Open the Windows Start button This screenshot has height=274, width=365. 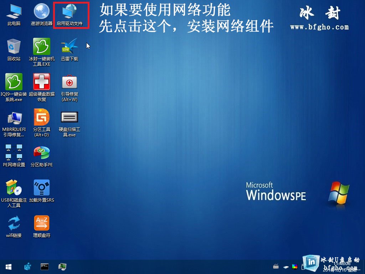pyautogui.click(x=9, y=267)
